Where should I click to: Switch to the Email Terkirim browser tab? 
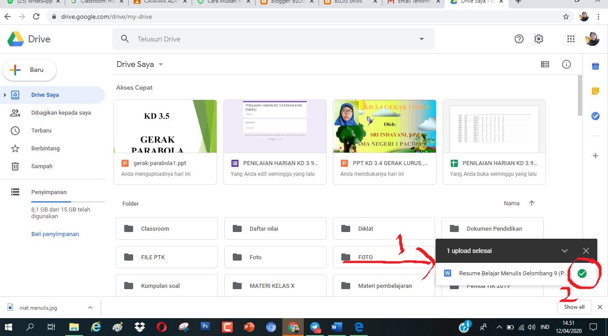[x=411, y=3]
